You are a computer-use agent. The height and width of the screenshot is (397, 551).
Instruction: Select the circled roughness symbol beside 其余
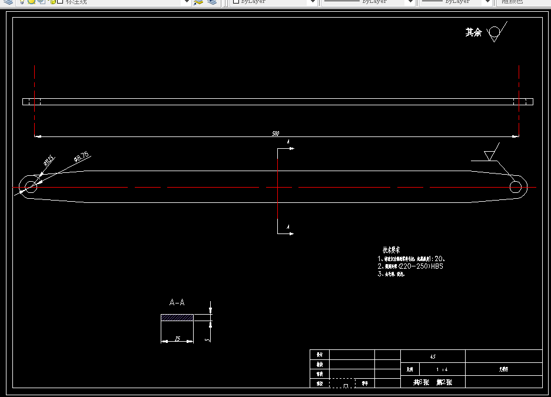point(497,32)
